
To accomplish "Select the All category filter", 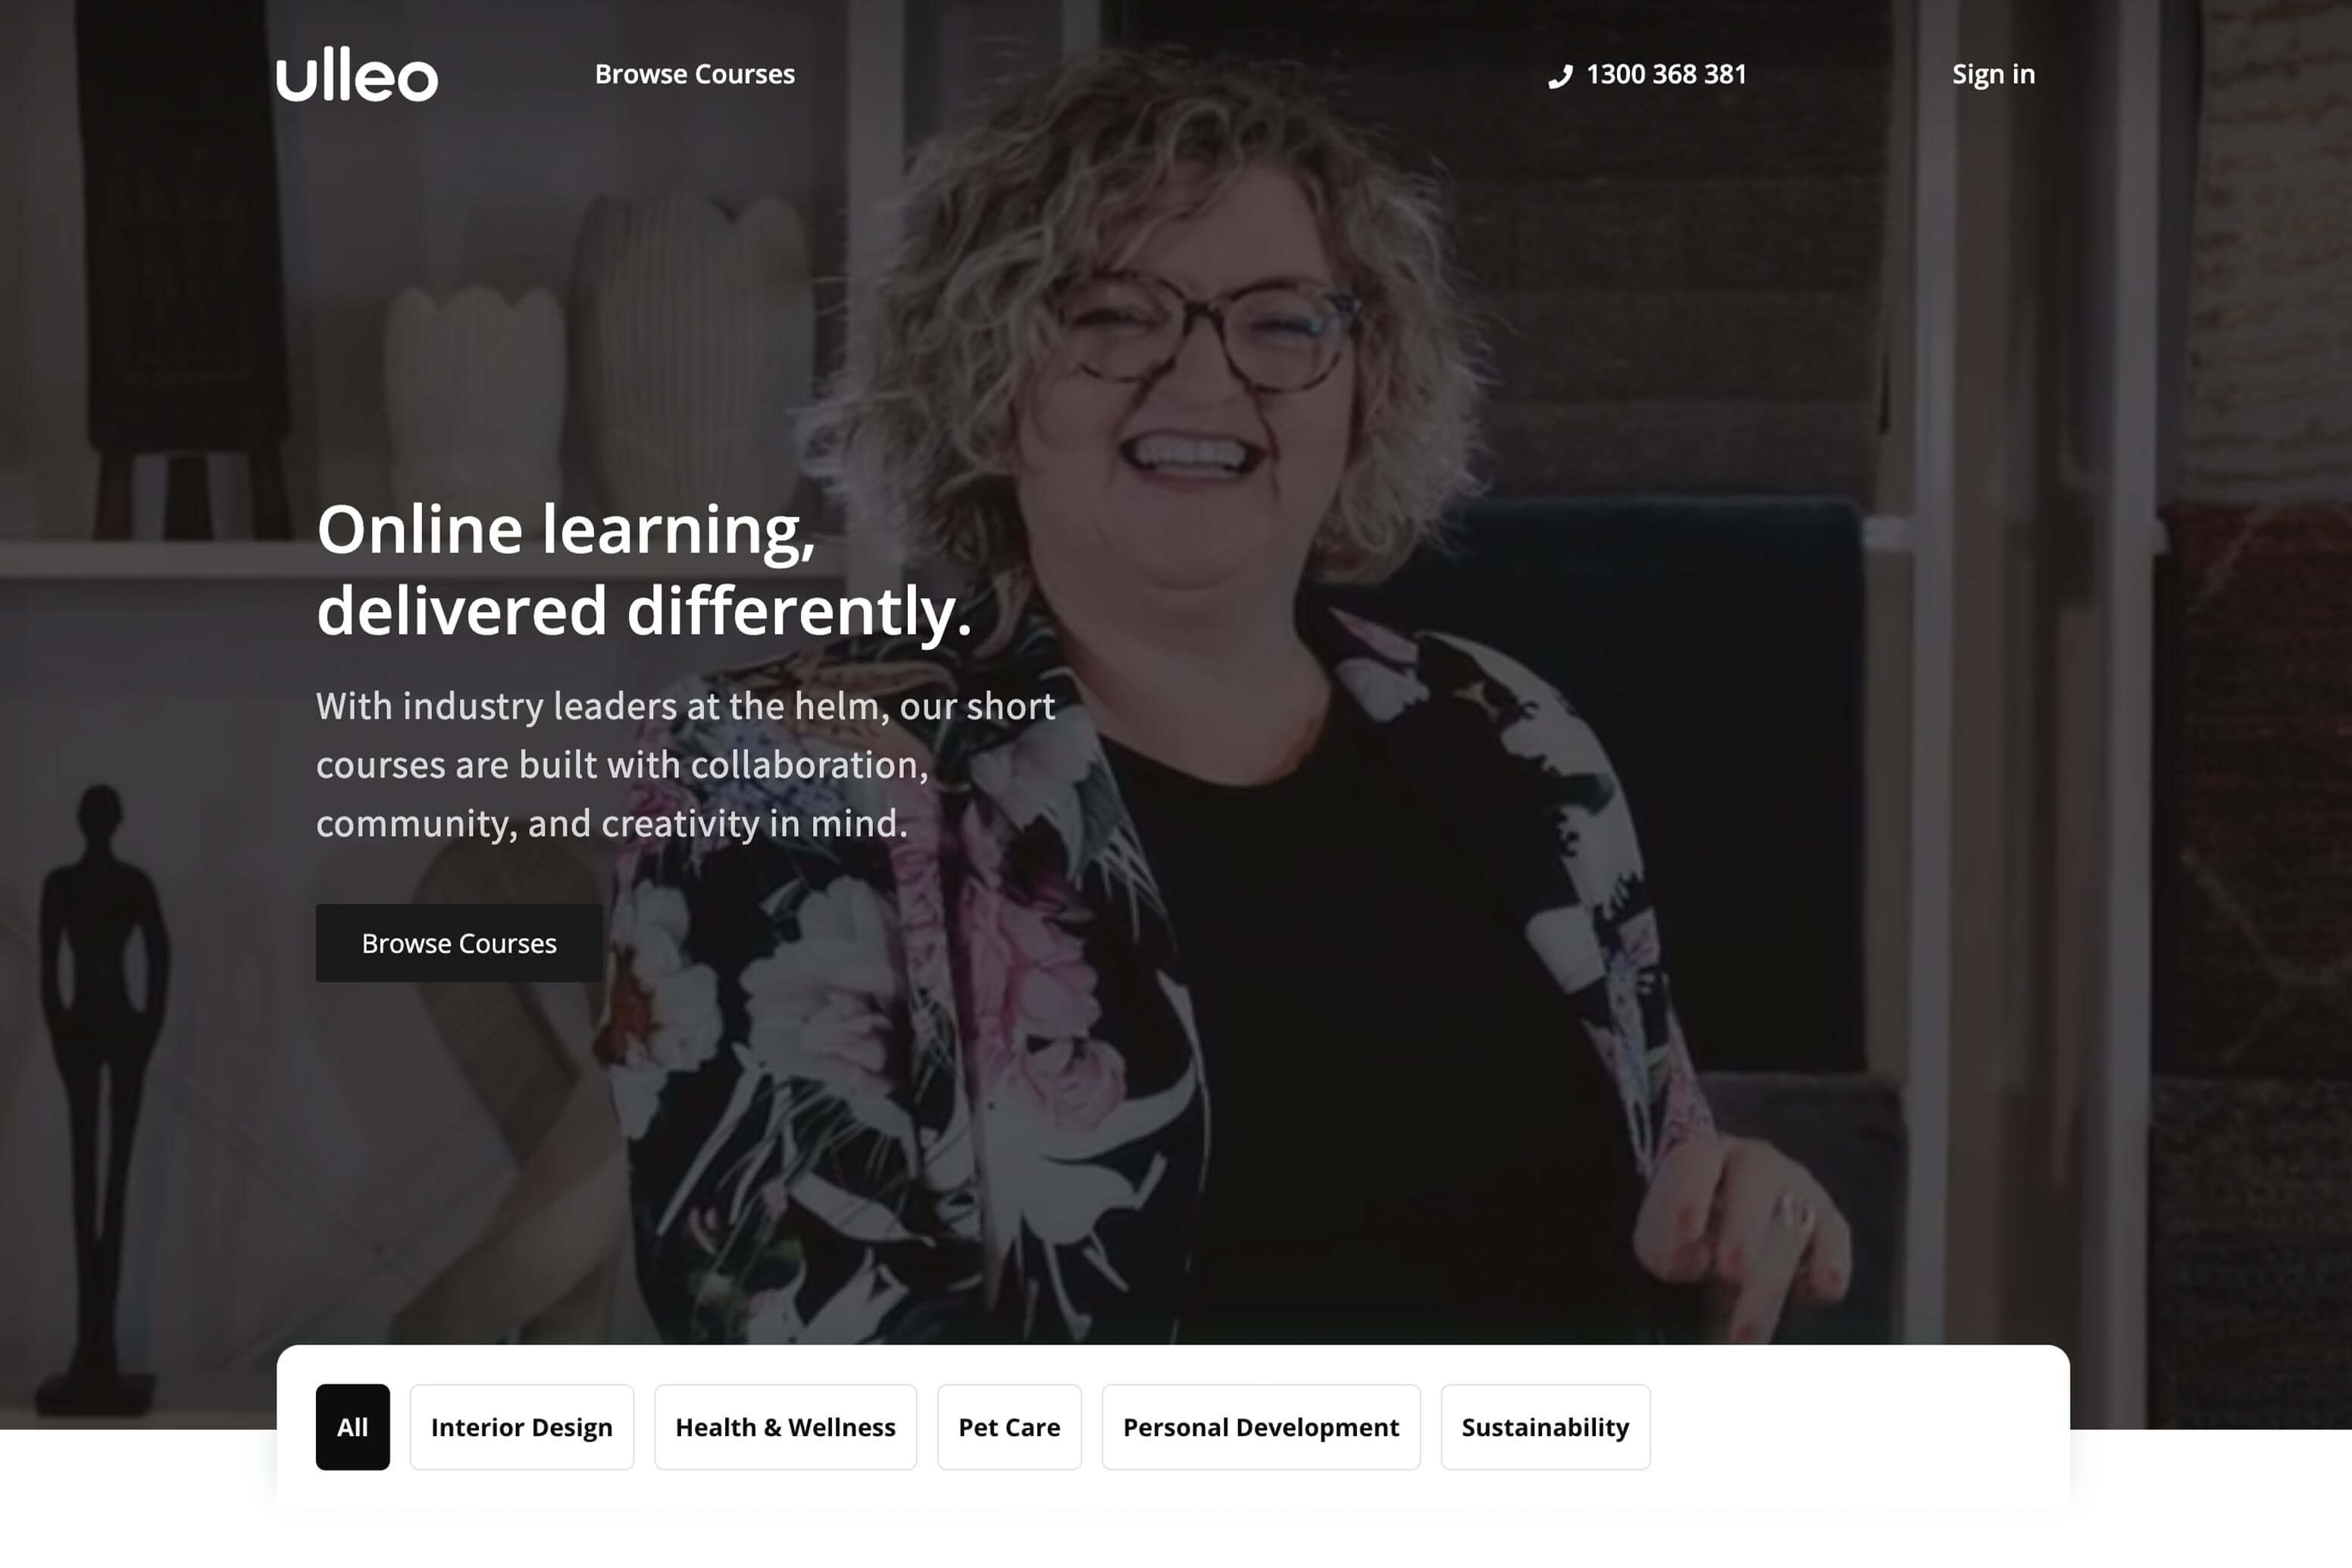I will click(x=352, y=1427).
